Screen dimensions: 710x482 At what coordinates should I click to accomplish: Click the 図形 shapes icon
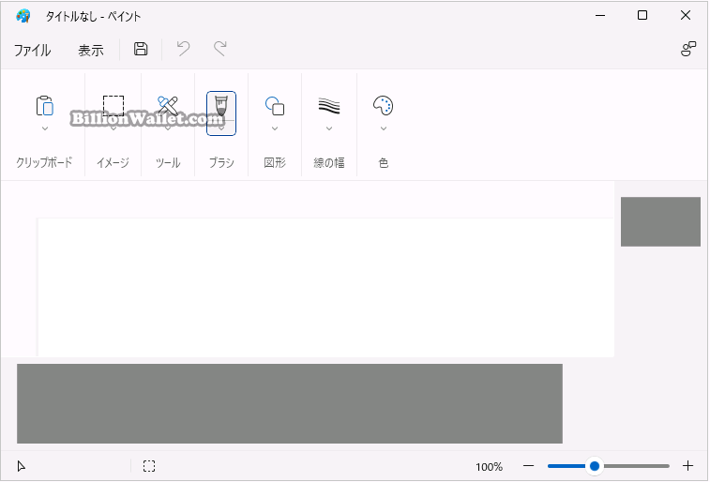point(275,106)
